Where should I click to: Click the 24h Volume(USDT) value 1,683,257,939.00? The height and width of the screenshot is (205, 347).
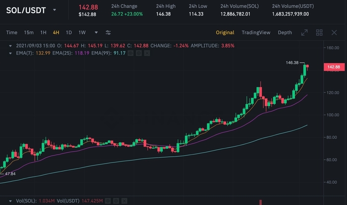[290, 14]
